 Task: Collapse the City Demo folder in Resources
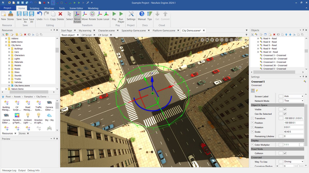5,45
